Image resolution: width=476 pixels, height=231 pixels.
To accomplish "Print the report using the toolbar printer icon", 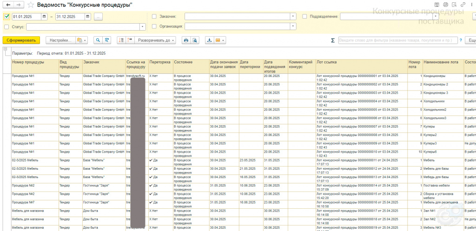I will pos(186,40).
